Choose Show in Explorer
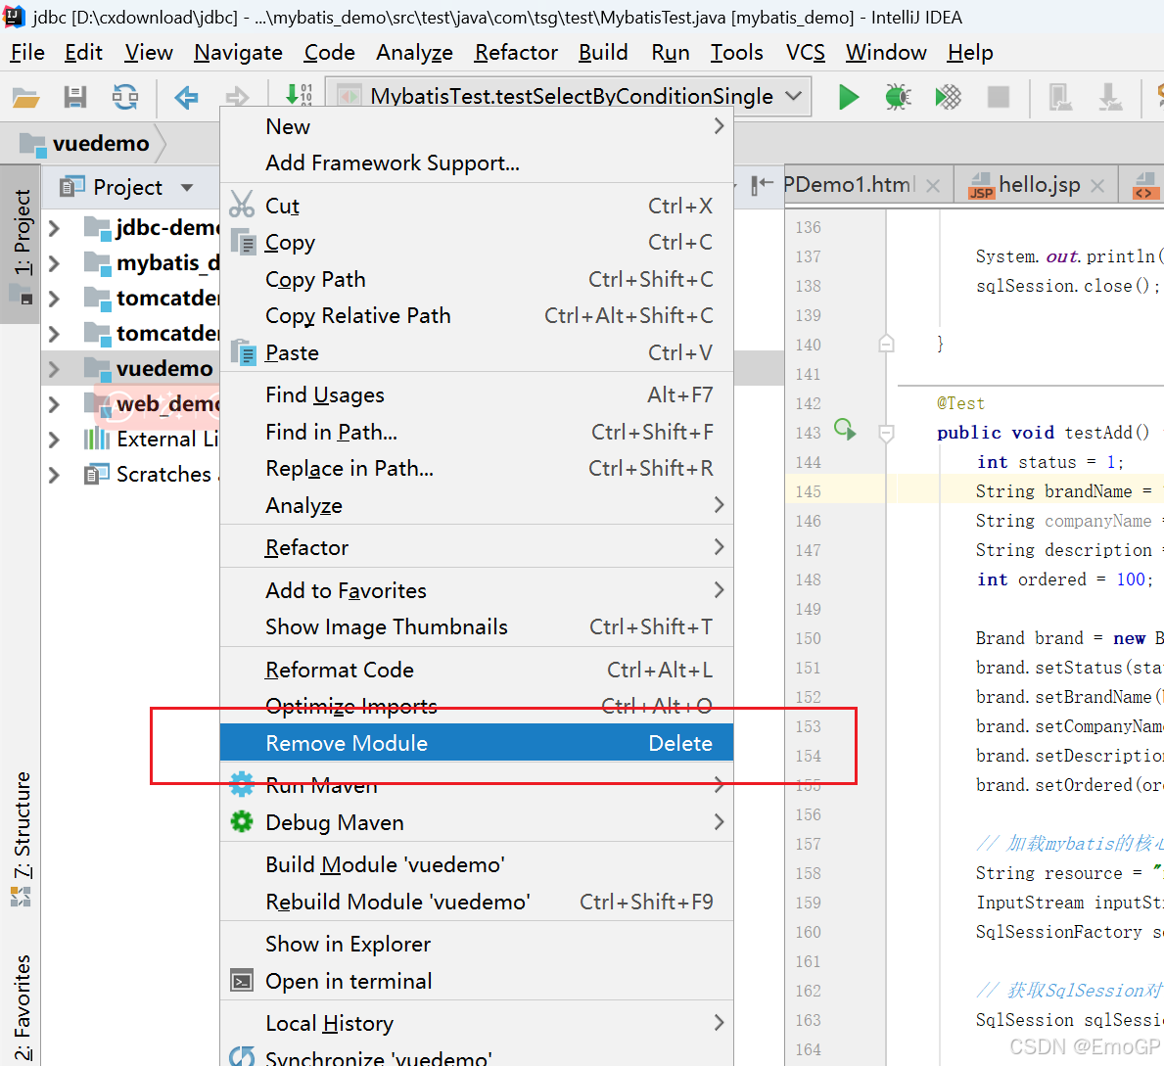The height and width of the screenshot is (1066, 1164). tap(477, 944)
